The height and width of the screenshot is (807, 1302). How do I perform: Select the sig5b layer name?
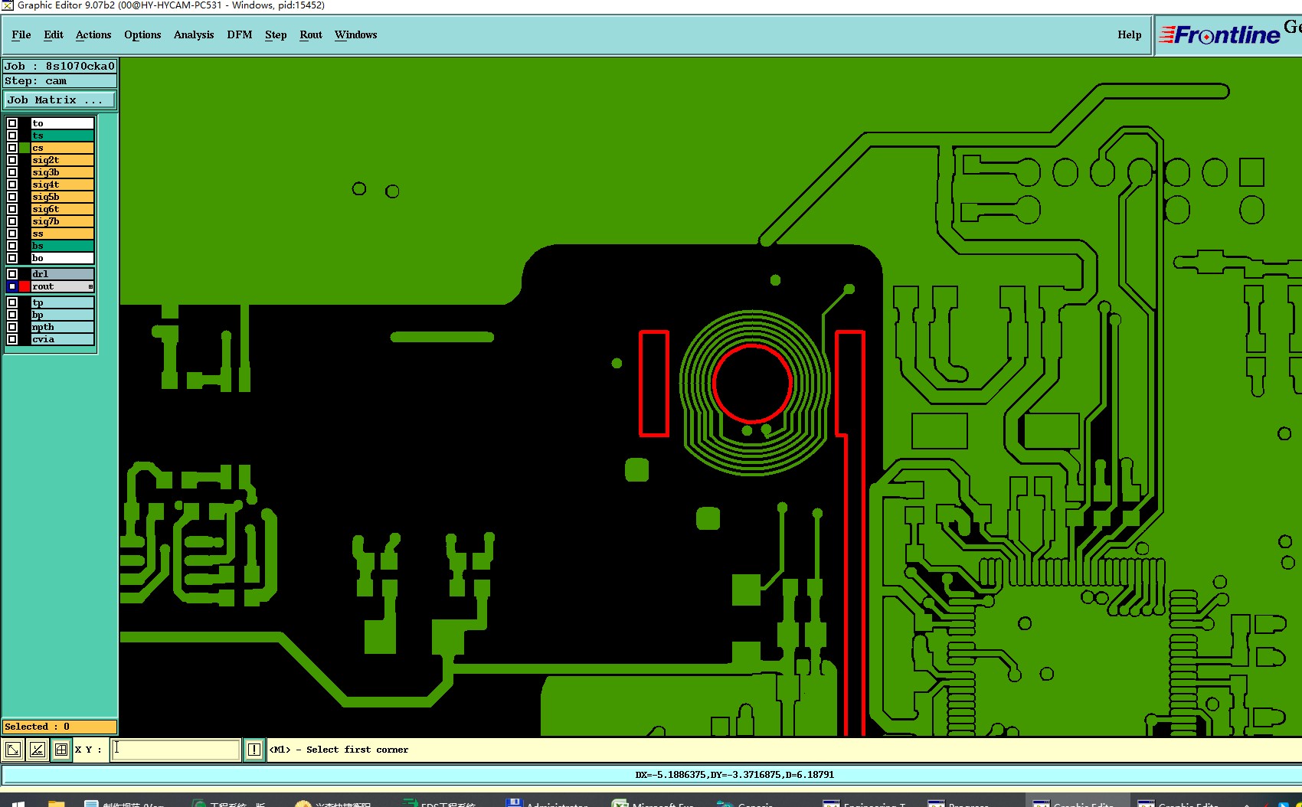pyautogui.click(x=62, y=197)
